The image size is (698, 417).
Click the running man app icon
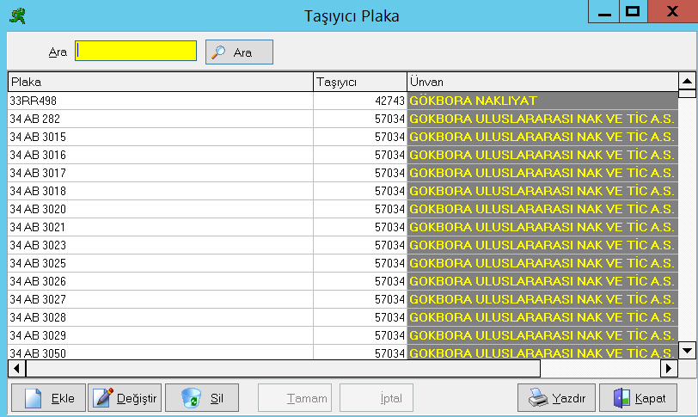click(17, 16)
